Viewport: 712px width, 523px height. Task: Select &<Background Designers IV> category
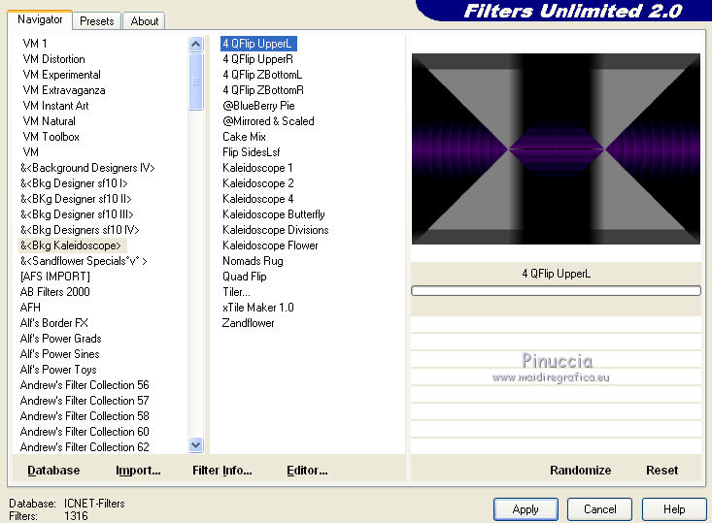87,168
